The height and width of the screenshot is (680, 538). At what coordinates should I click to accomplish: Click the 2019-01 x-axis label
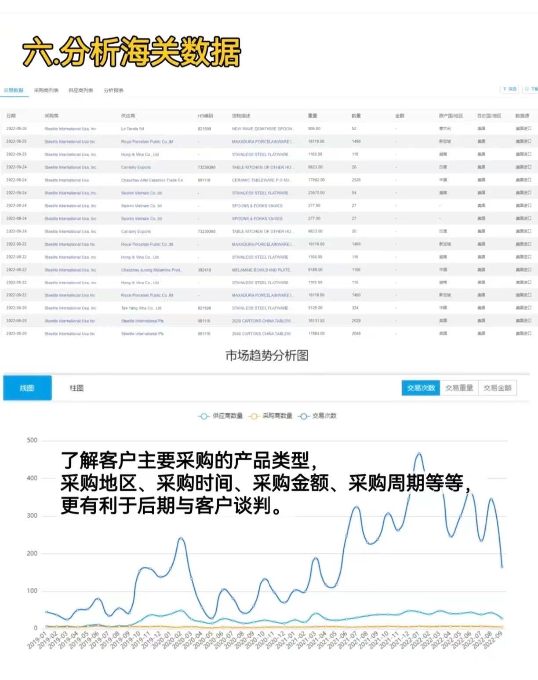pyautogui.click(x=37, y=640)
